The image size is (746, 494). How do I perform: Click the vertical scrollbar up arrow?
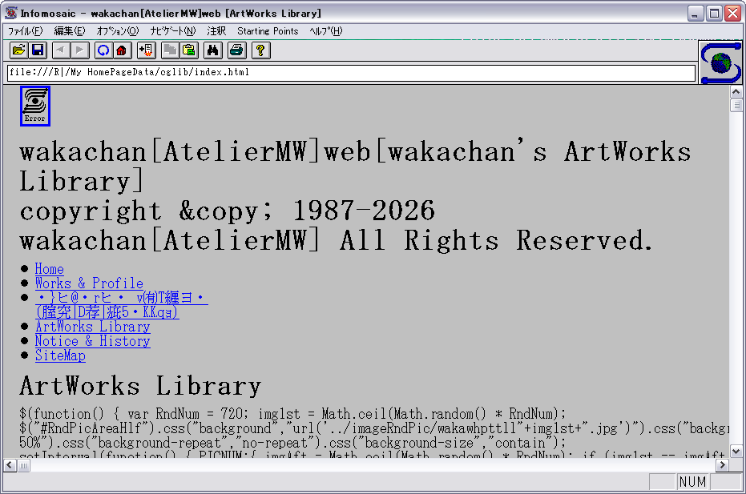click(736, 92)
